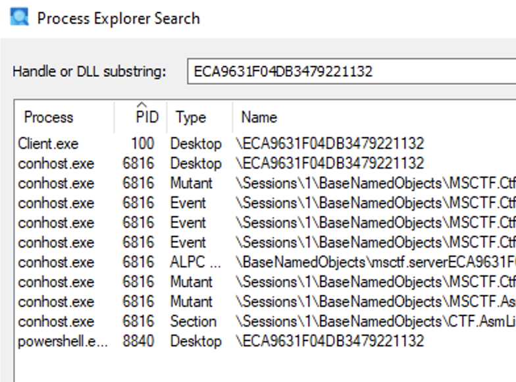The image size is (516, 382).
Task: Sort the list by Name column header
Action: 259,117
